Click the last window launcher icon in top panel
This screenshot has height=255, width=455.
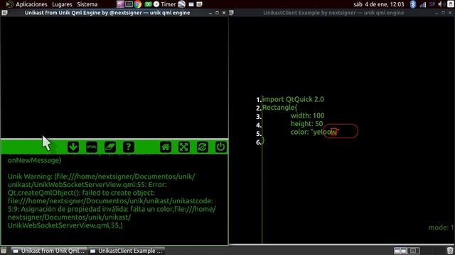[199, 4]
